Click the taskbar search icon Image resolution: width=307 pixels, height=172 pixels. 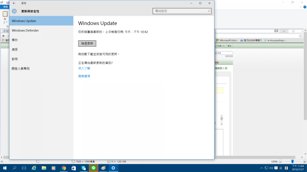click(x=14, y=168)
